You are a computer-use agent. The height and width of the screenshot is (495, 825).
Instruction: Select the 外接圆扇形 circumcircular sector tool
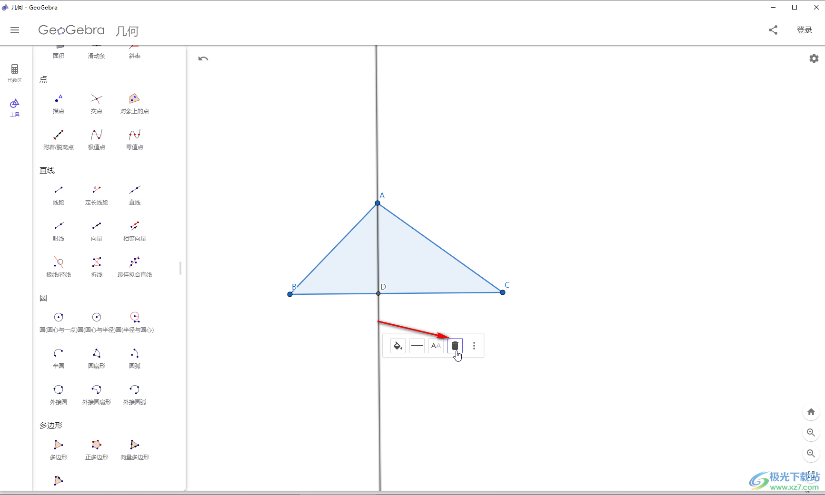(x=97, y=394)
